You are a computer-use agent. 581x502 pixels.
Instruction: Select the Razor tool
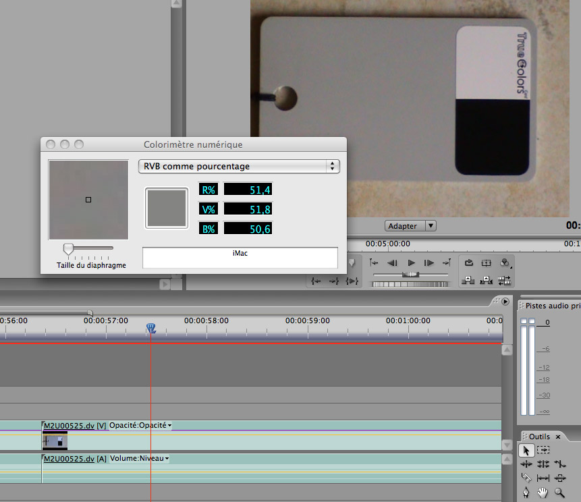point(526,478)
